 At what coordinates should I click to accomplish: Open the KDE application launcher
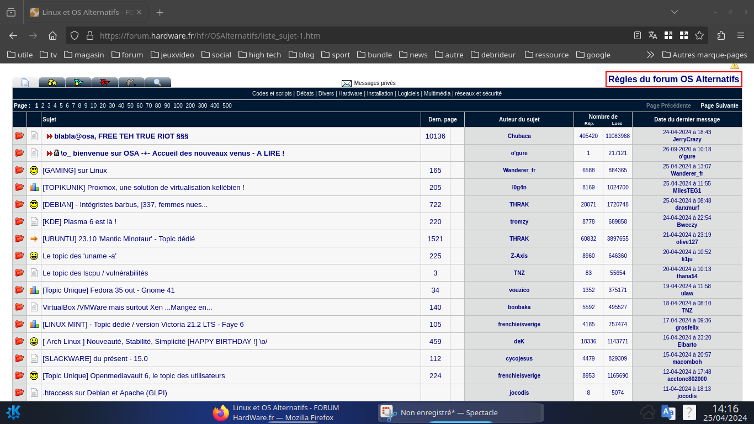tap(13, 412)
